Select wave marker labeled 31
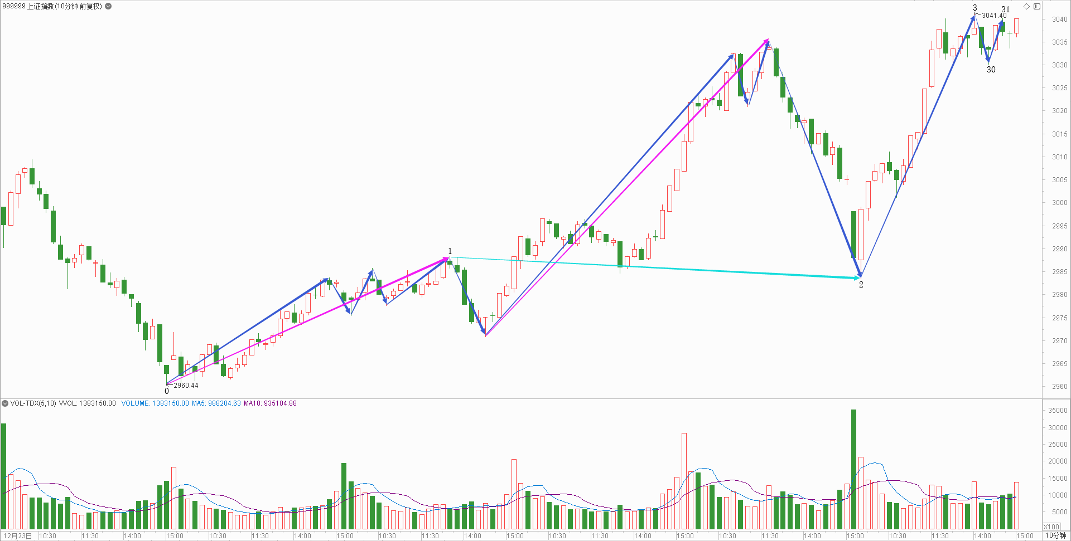 (x=1006, y=9)
